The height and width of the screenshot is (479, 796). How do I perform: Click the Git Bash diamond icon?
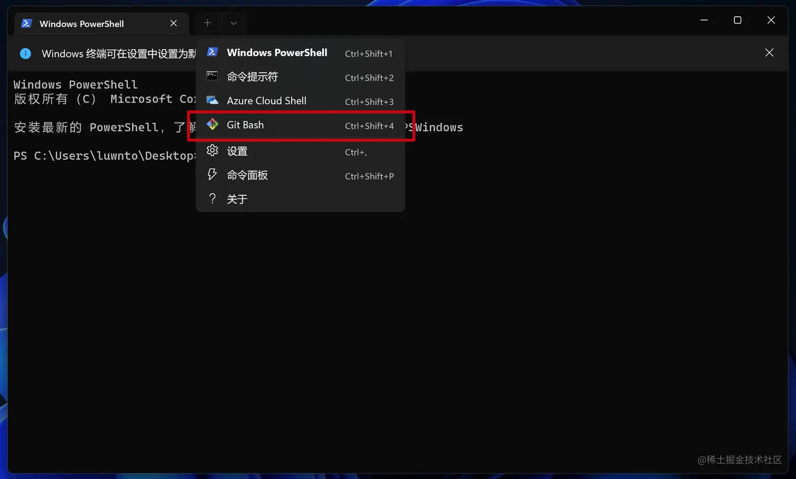click(212, 124)
